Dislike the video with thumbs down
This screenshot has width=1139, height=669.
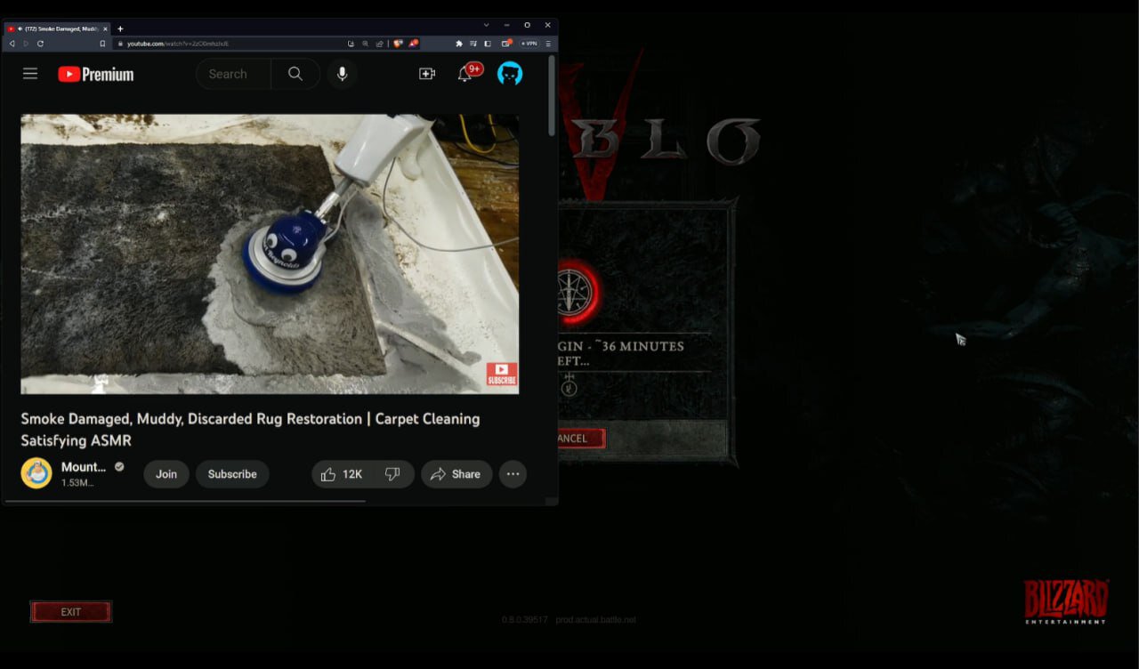392,474
